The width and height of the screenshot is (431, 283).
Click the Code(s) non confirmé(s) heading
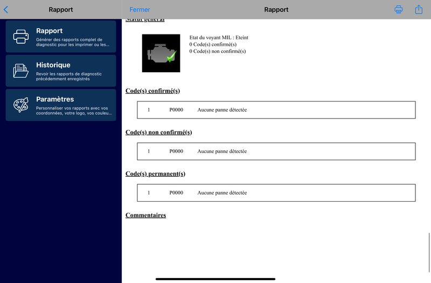158,132
